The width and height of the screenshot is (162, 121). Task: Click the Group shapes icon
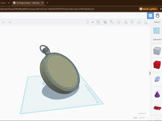105,22
